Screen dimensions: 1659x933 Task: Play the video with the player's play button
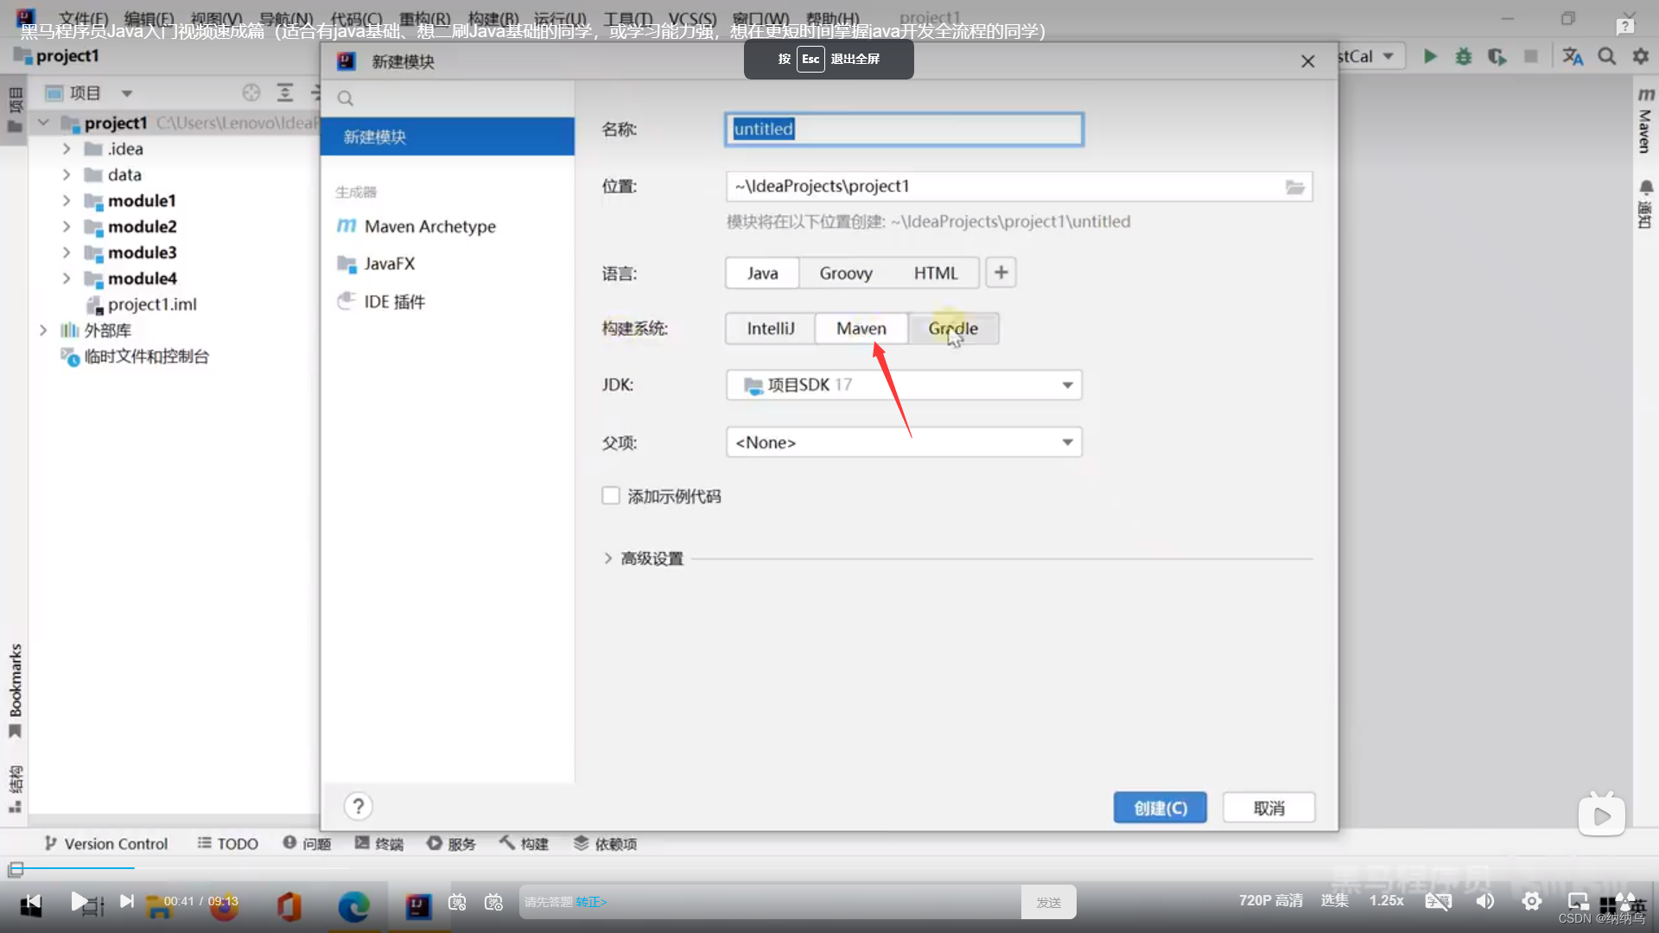pos(79,902)
